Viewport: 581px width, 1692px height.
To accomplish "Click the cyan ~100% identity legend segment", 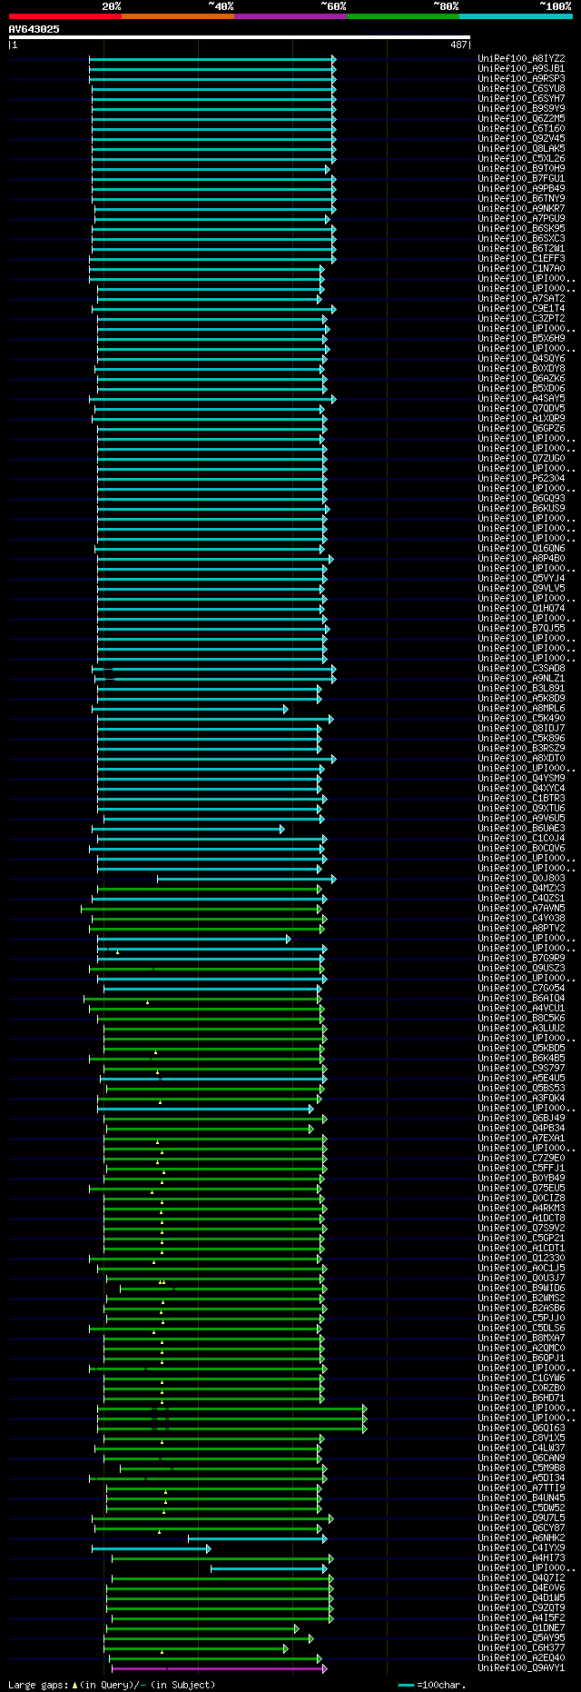I will pyautogui.click(x=516, y=15).
